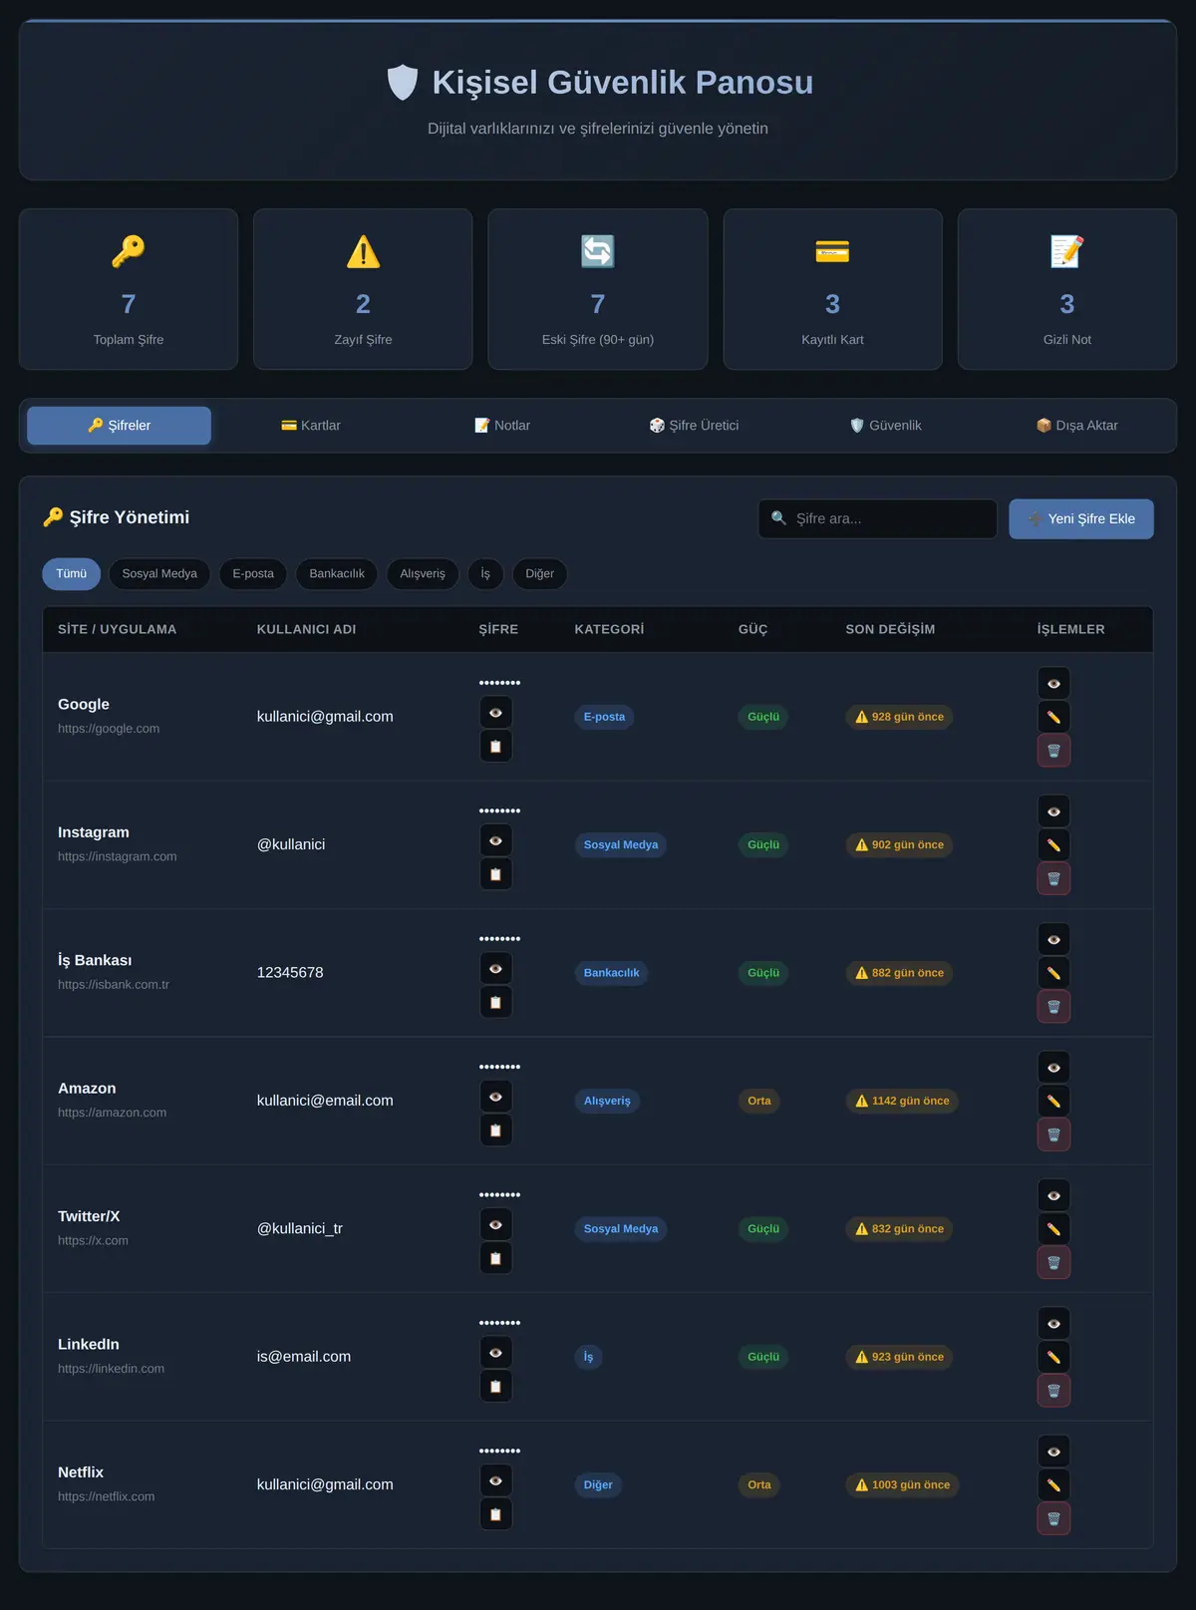Copy the LinkedIn password with clipboard icon
Screen dimensions: 1196x1610
click(495, 1387)
